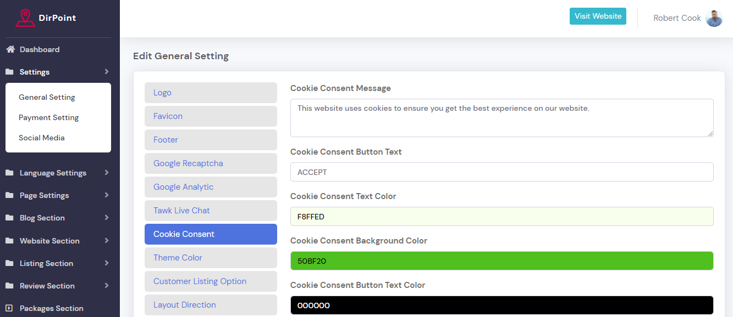Open the Theme Color tab
This screenshot has width=733, height=317.
(x=211, y=258)
